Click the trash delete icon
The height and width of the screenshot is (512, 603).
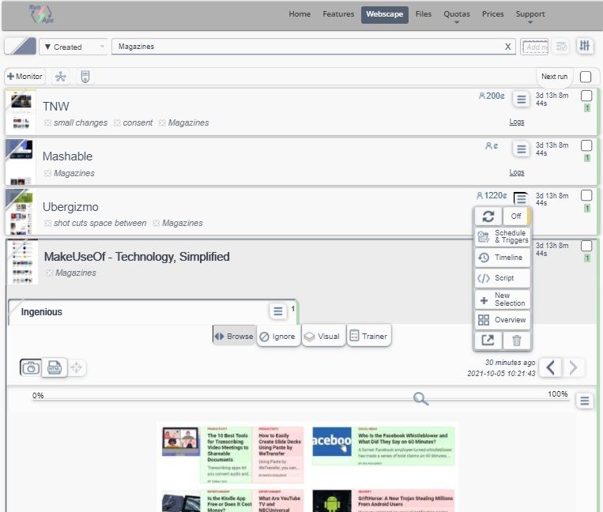click(x=517, y=341)
